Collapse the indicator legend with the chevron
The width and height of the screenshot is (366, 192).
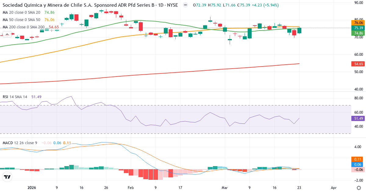tap(7, 34)
